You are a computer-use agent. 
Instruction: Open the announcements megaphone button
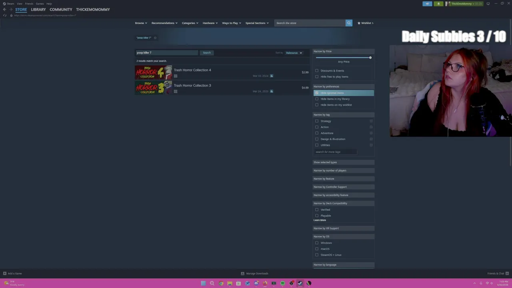tap(427, 4)
